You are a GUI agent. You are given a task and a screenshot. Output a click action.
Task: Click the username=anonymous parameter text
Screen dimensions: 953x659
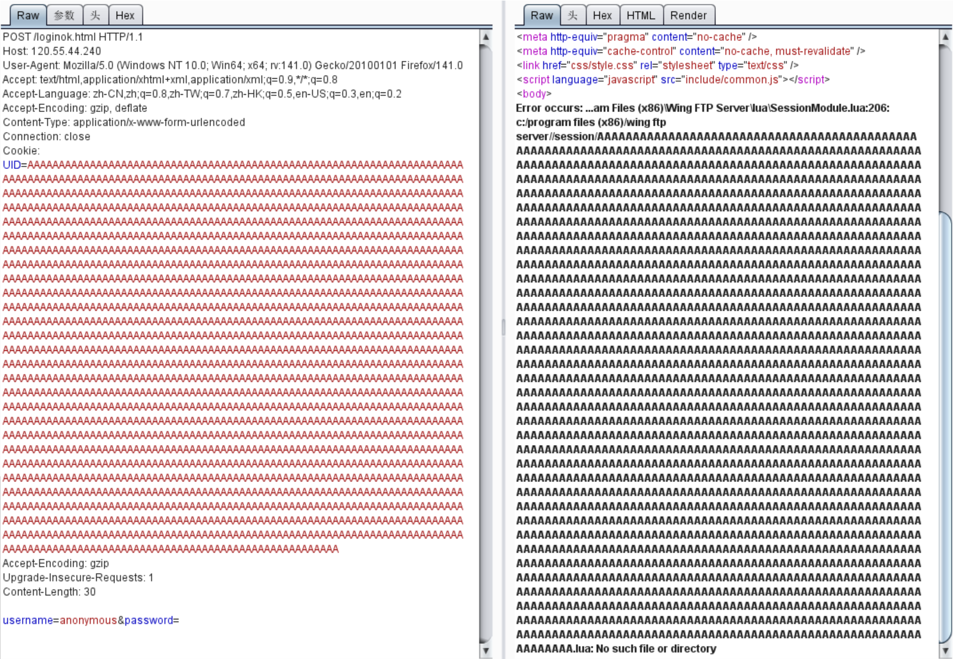tap(59, 620)
